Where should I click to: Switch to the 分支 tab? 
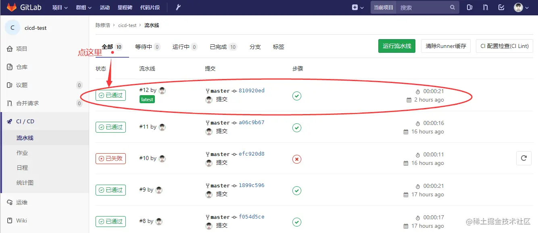(x=255, y=47)
